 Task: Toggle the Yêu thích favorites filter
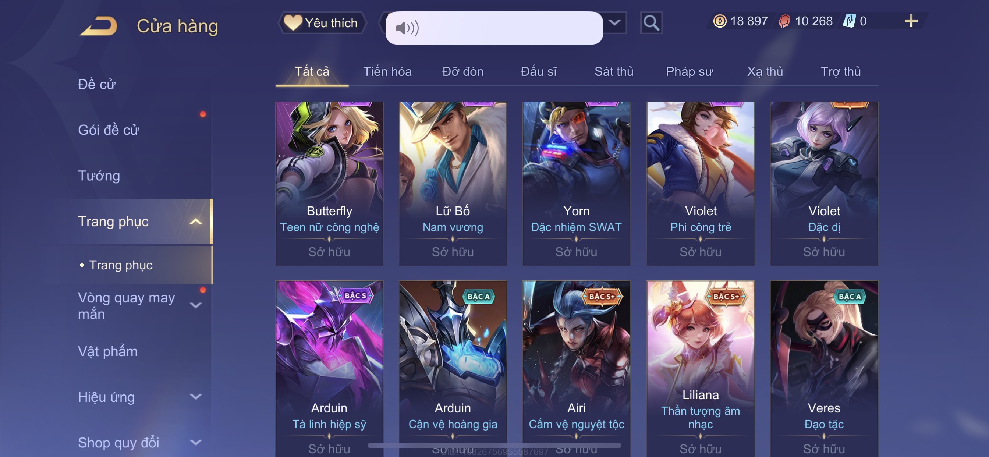pos(322,23)
